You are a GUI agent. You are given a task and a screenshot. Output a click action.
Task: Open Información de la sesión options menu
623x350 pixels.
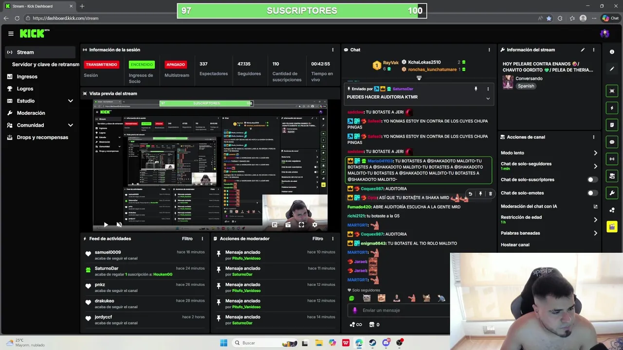click(x=333, y=50)
